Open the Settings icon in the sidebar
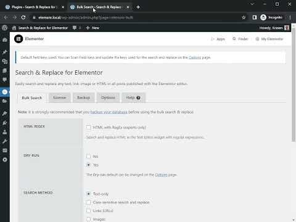The height and width of the screenshot is (222, 296). click(5, 150)
